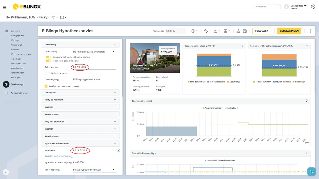This screenshot has height=179, width=319.
Task: Toggle Financiële planning light switch
Action: pyautogui.click(x=48, y=61)
